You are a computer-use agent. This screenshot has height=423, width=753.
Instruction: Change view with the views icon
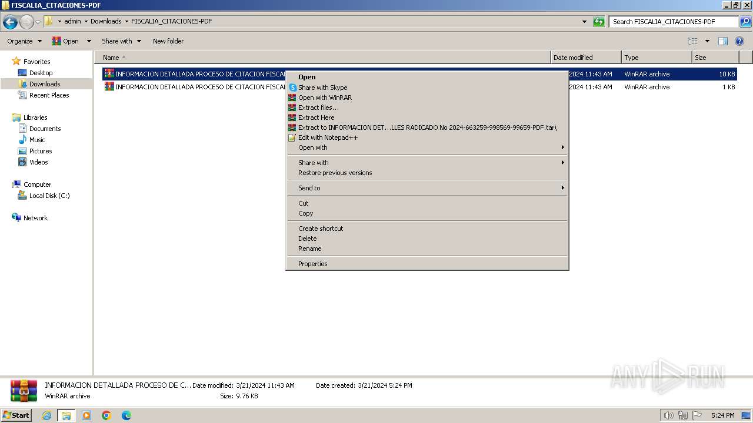(x=693, y=41)
